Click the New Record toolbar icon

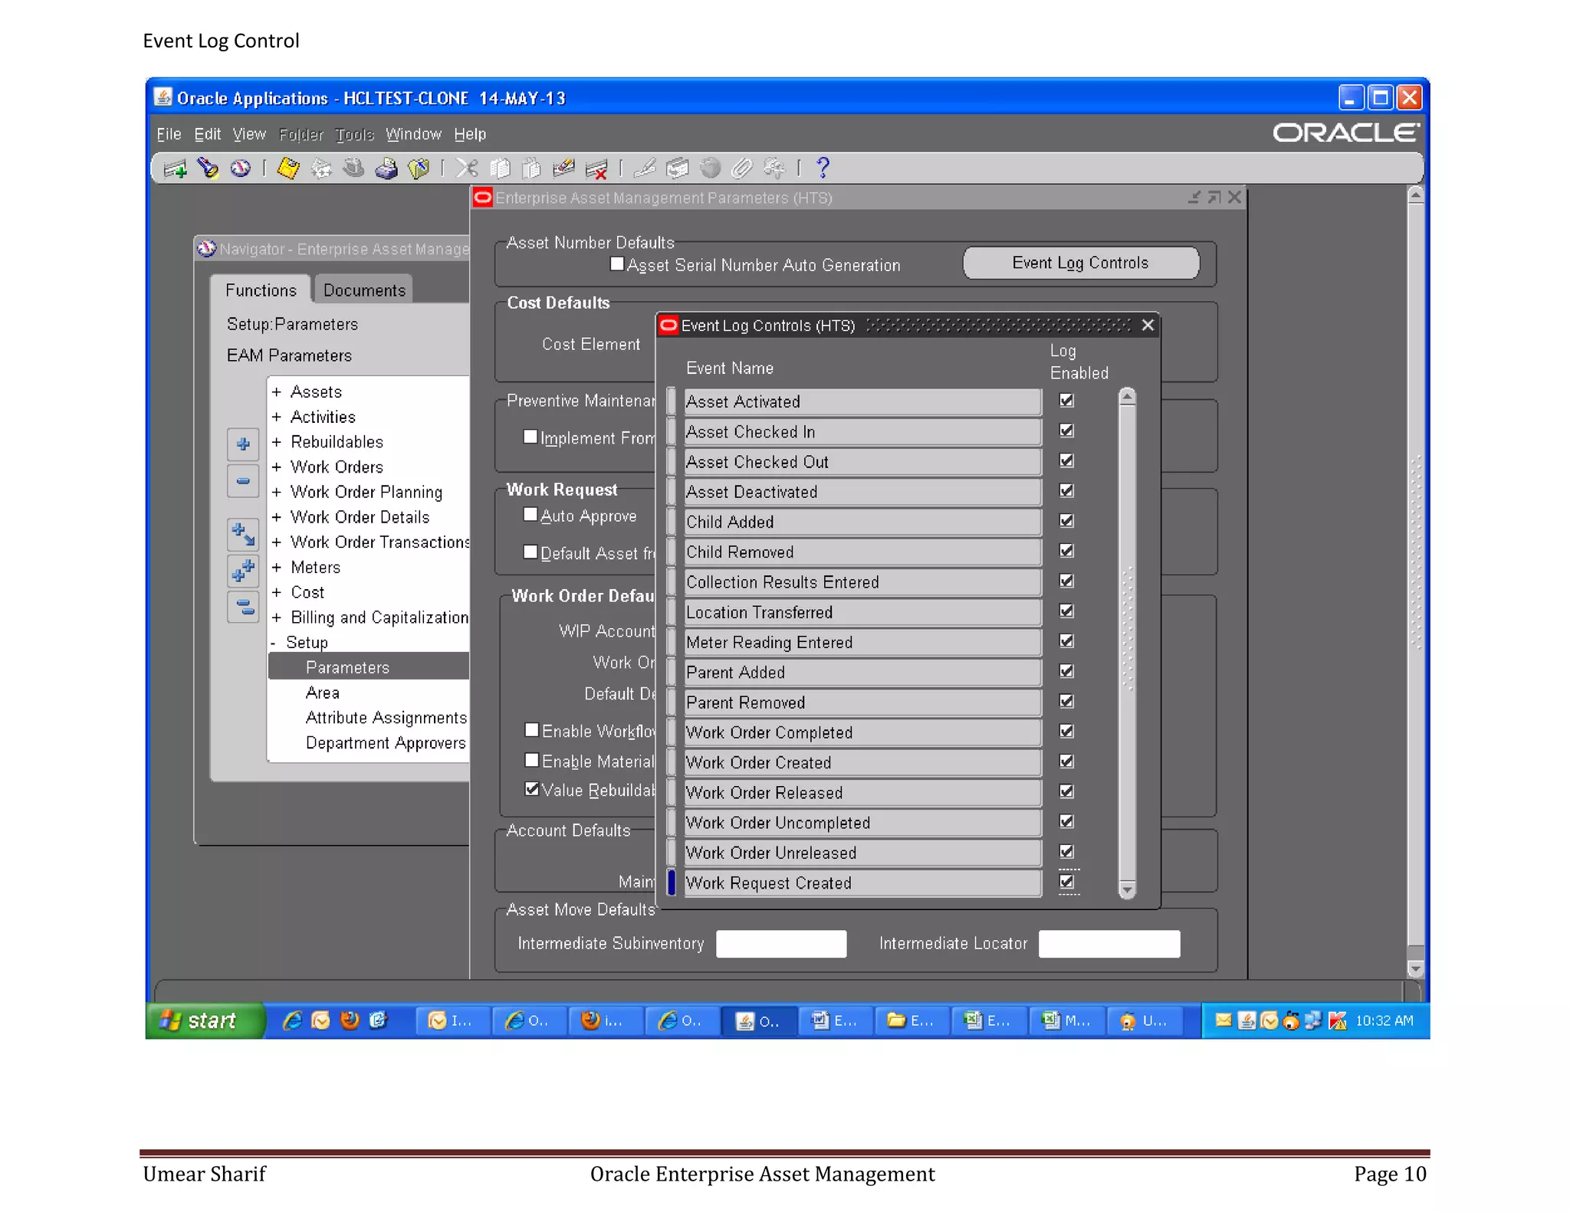tap(175, 168)
